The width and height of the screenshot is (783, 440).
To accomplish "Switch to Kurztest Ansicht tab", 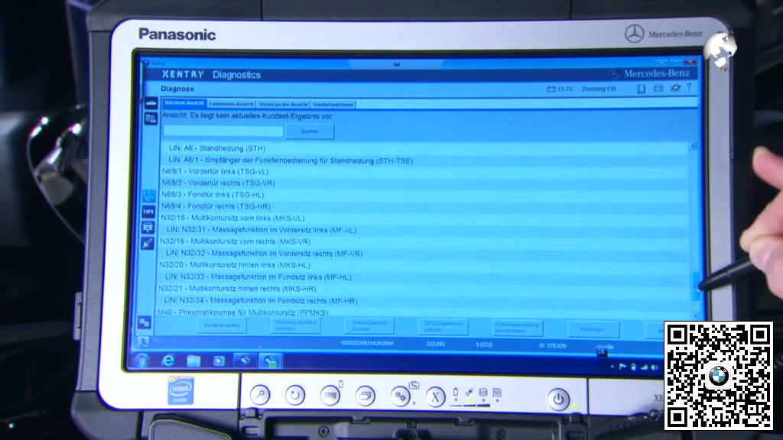I will tap(184, 103).
